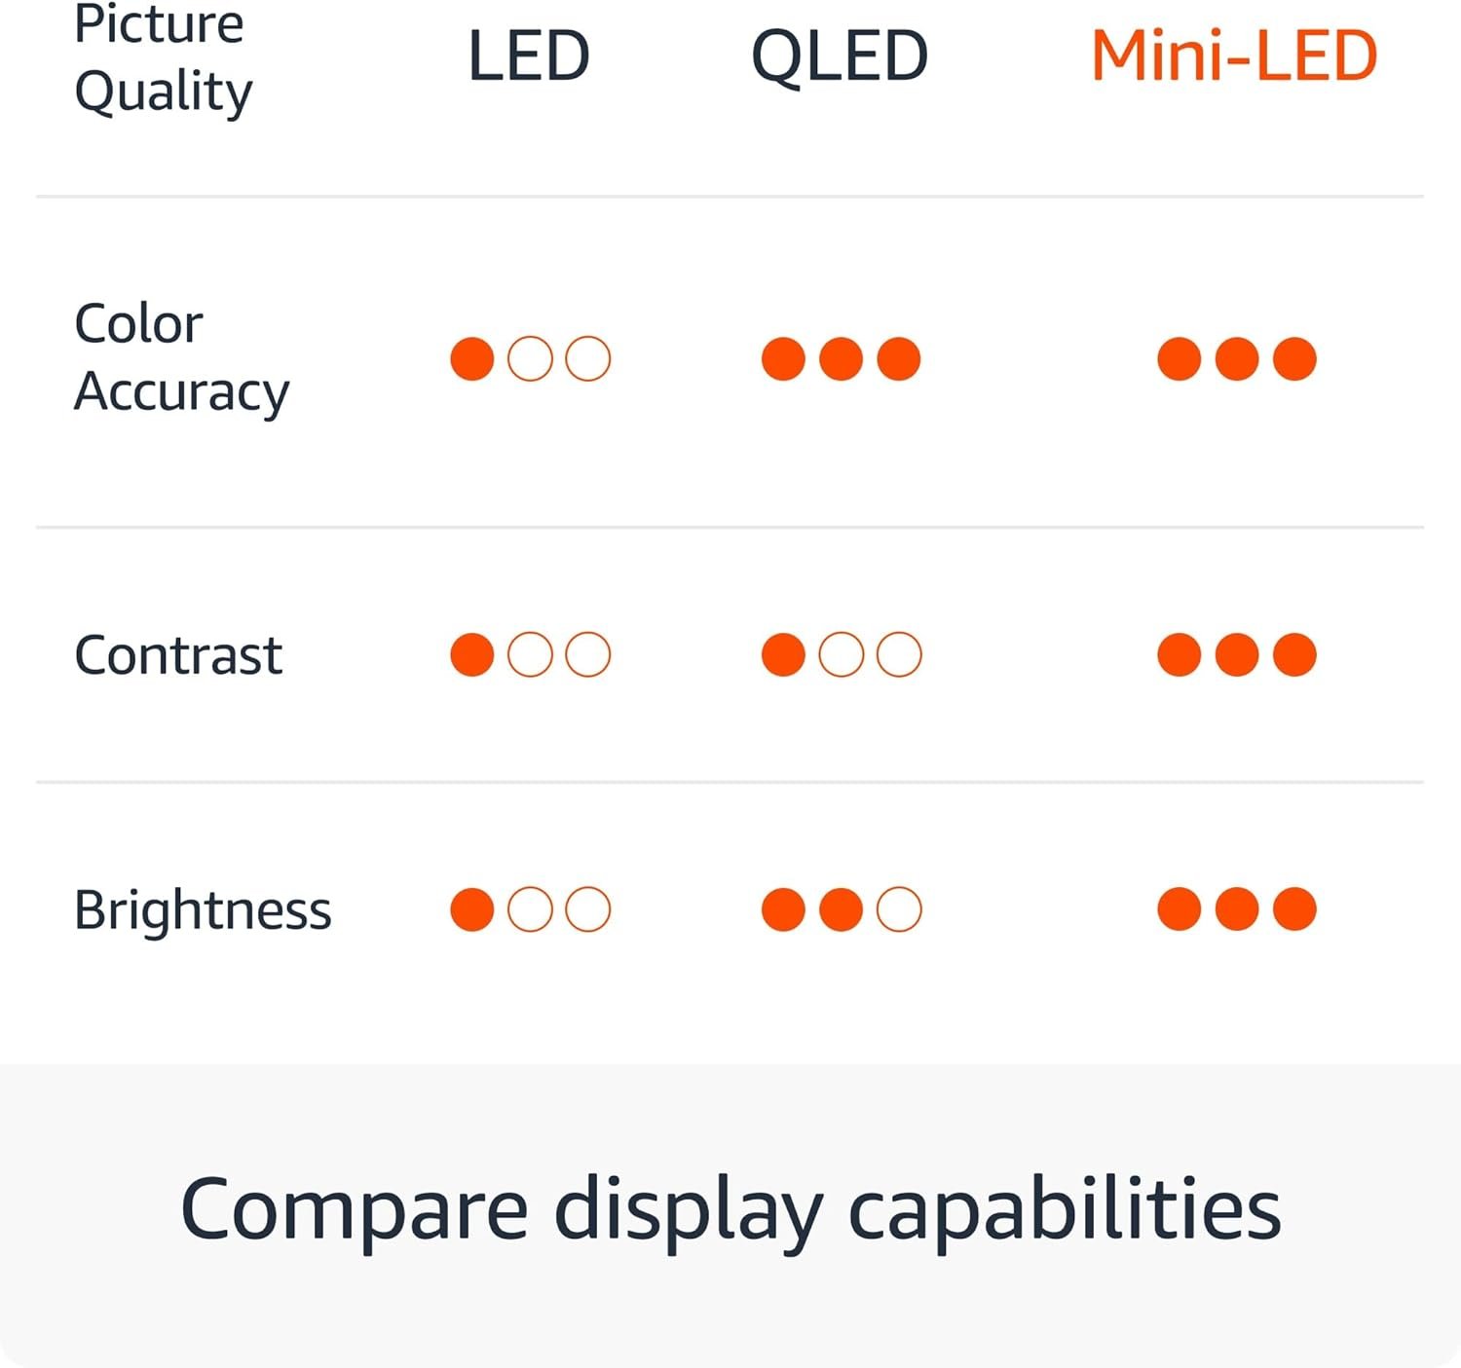Viewport: 1461px width, 1368px height.
Task: Click the Compare display capabilities caption
Action: (x=730, y=1209)
